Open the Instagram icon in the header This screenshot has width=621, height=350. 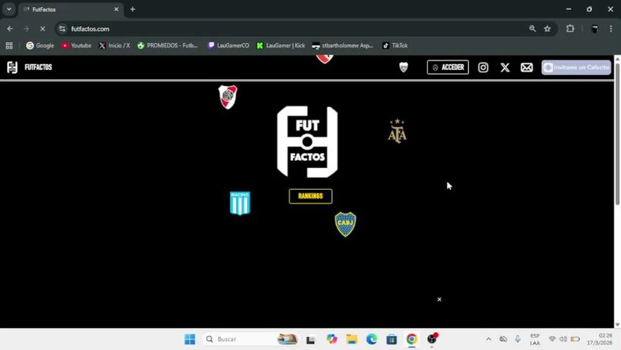click(483, 68)
